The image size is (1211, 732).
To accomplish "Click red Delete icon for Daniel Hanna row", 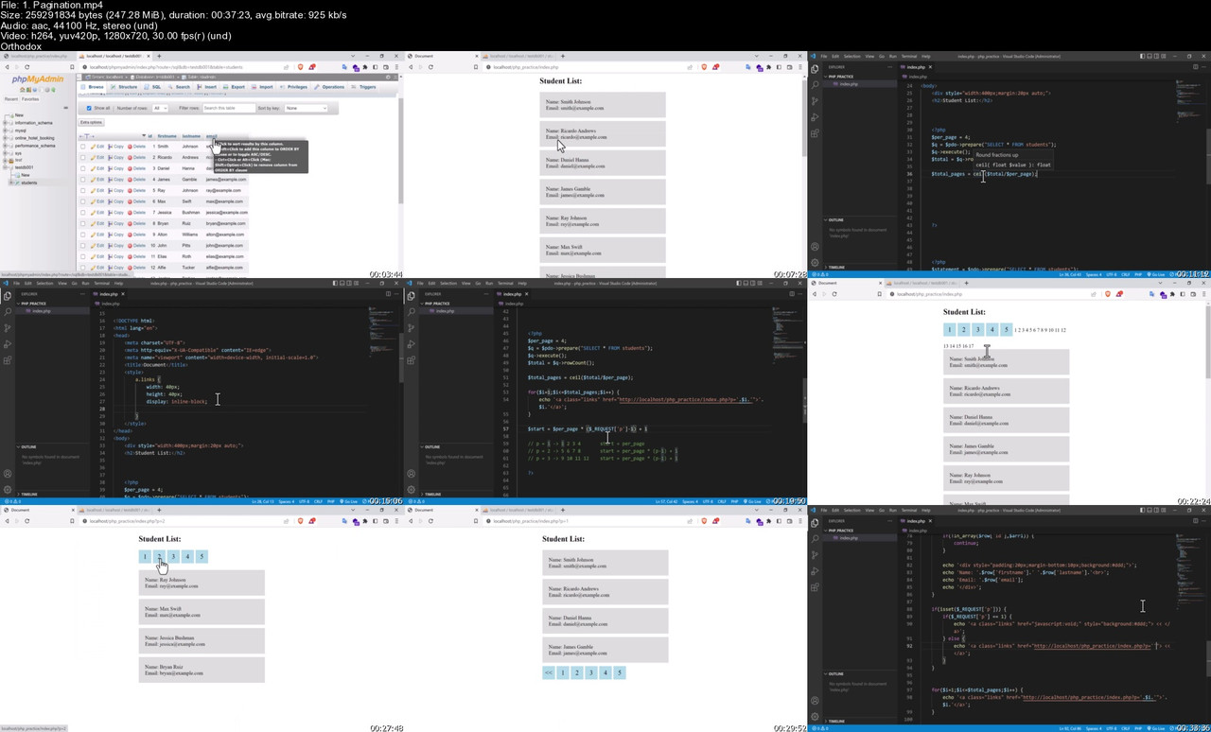I will click(x=130, y=168).
